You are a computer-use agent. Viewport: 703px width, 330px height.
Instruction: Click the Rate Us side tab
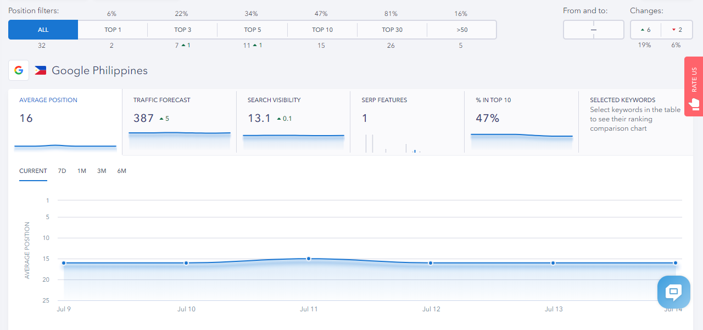point(694,86)
